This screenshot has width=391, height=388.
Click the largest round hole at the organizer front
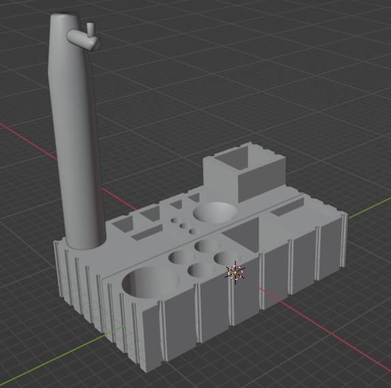[x=151, y=282]
